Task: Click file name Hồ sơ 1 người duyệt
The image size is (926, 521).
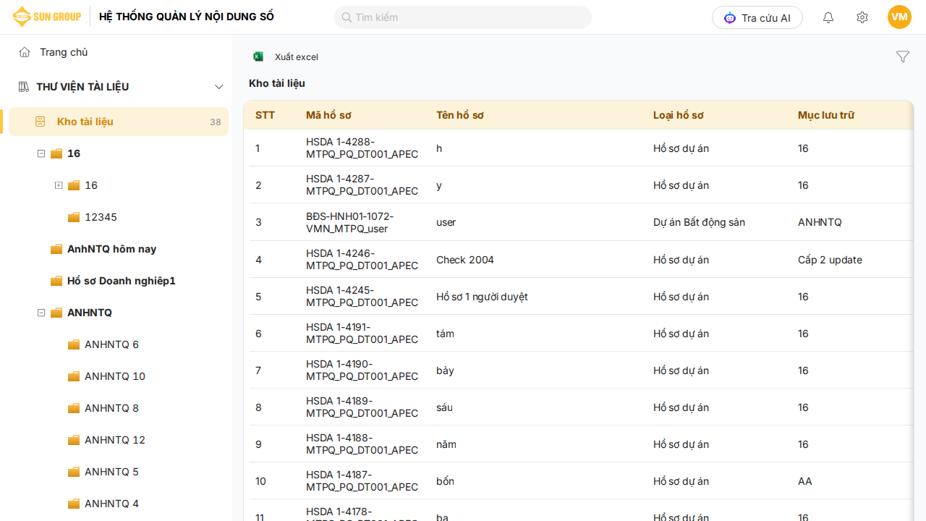Action: click(482, 297)
